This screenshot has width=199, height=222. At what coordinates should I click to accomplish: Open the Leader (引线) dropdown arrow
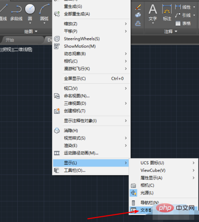coord(194,15)
